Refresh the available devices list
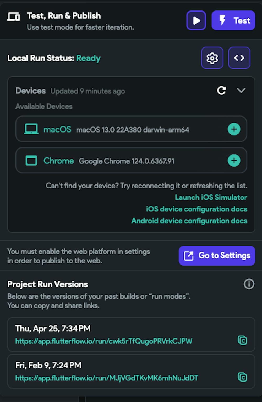The width and height of the screenshot is (262, 402). point(221,91)
